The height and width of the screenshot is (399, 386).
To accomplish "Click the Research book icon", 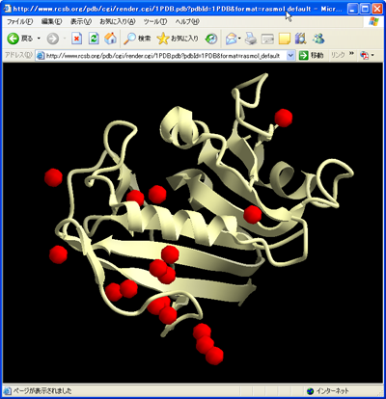I will click(301, 39).
